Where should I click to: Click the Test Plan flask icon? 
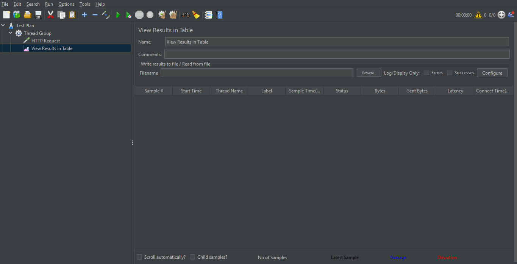tap(11, 25)
